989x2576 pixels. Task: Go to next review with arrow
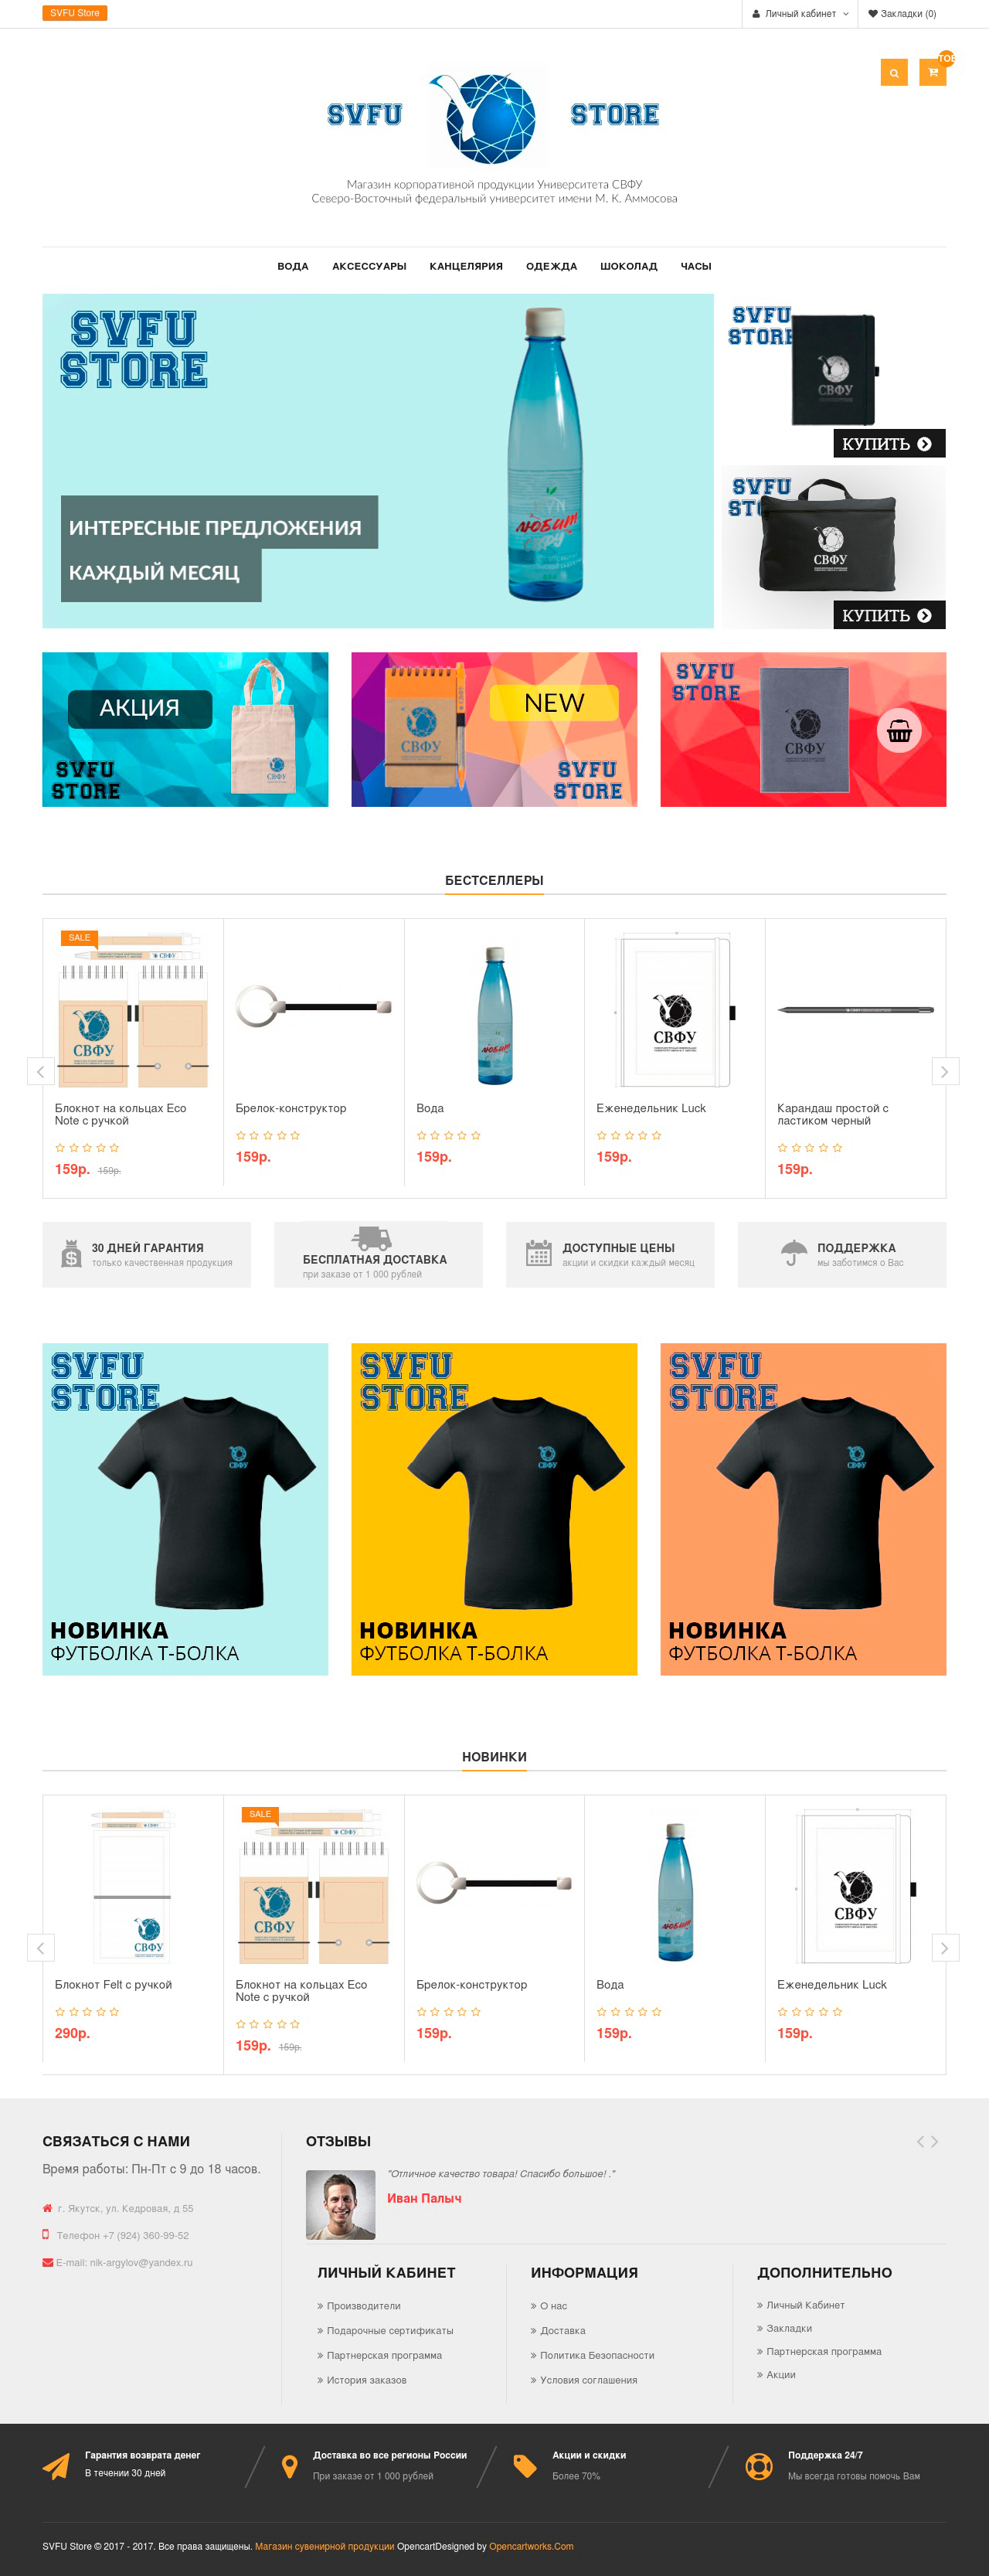point(935,2141)
